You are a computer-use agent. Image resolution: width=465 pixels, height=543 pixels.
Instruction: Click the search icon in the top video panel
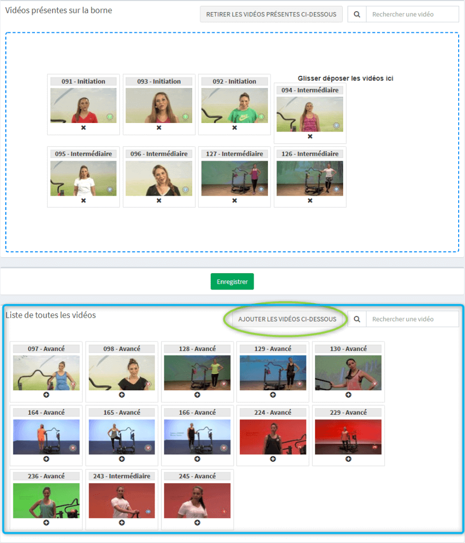coord(357,14)
